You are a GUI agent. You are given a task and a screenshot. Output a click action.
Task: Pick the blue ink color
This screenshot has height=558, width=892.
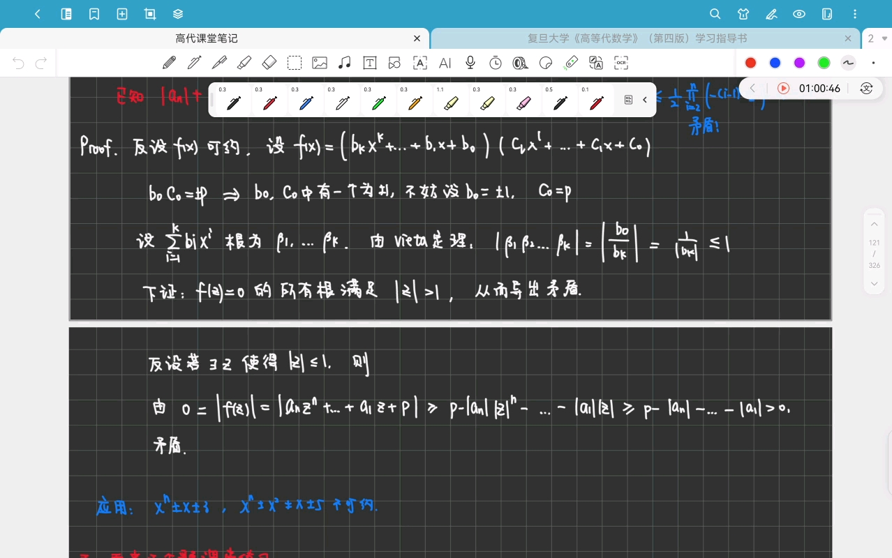[x=775, y=63]
